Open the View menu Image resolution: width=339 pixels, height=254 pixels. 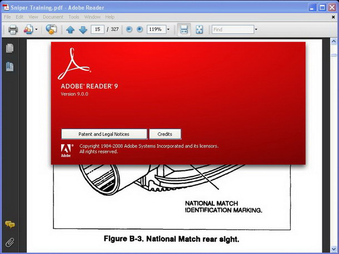tap(33, 17)
